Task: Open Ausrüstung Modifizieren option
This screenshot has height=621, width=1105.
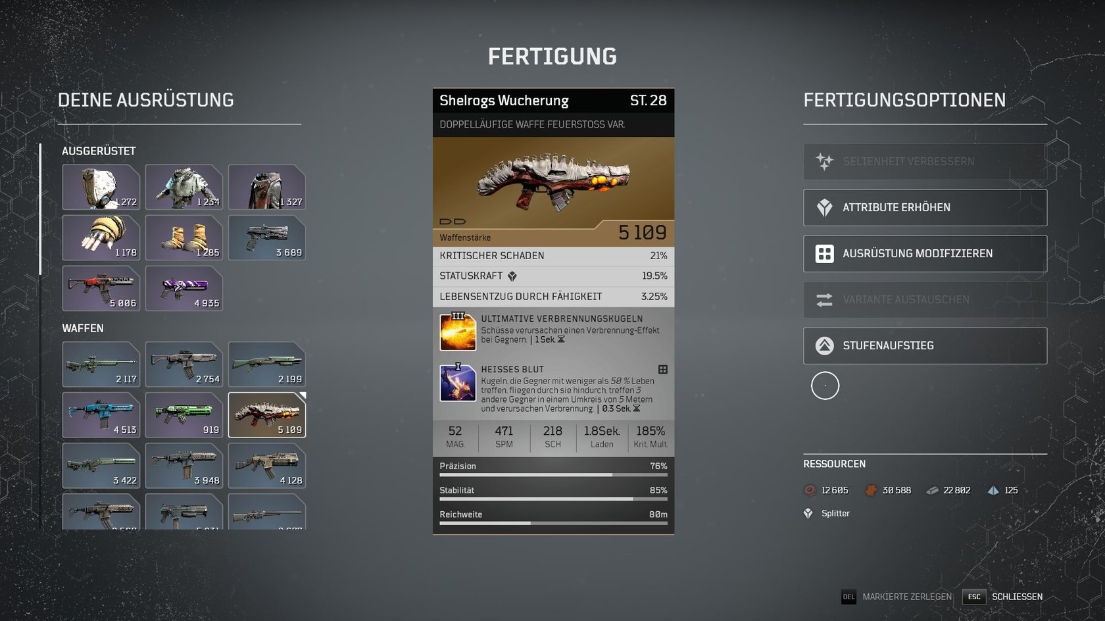Action: point(925,254)
